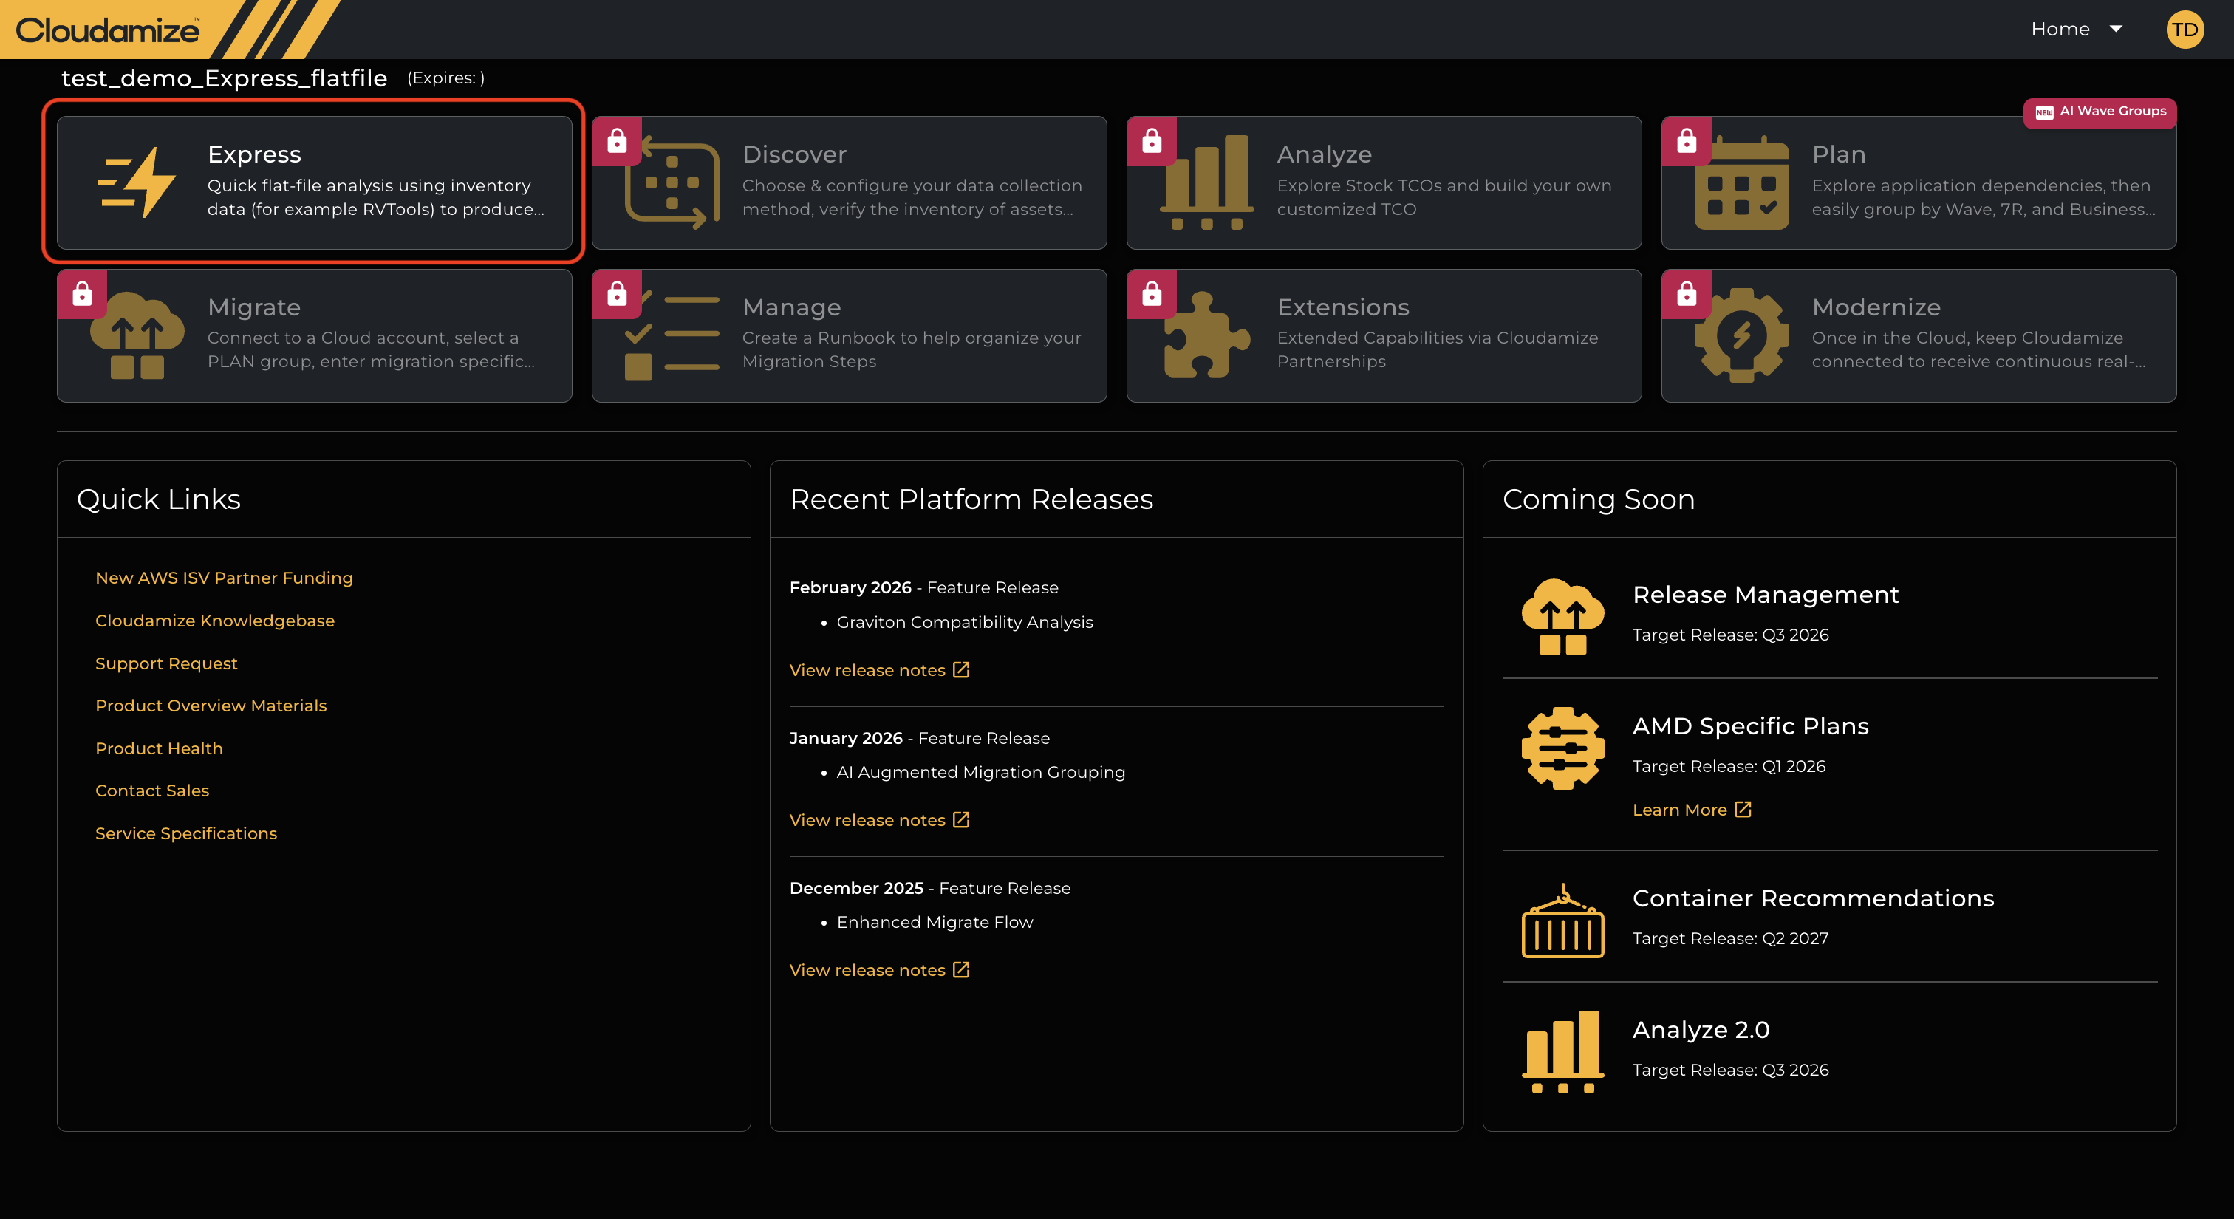Open the Support Request link

point(165,663)
